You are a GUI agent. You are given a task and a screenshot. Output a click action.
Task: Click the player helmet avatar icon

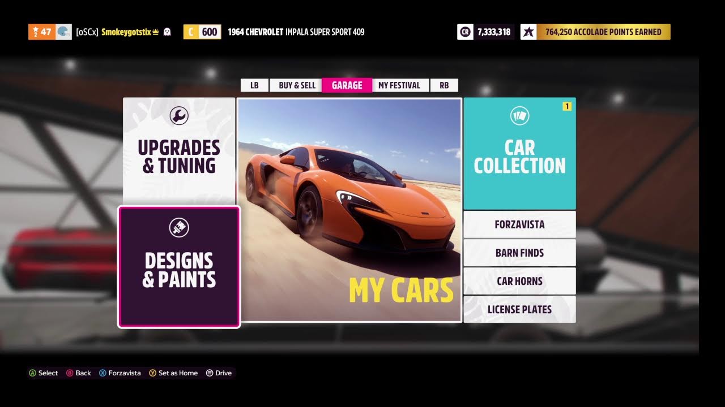click(63, 32)
